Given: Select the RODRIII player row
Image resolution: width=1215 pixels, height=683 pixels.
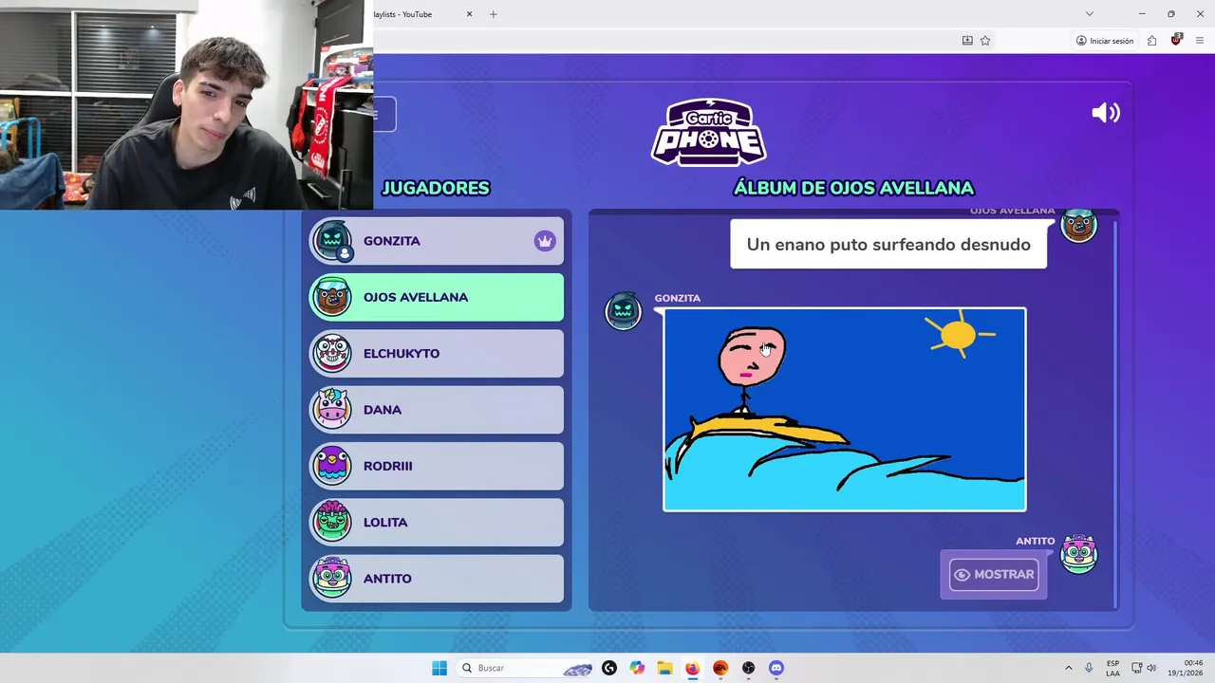Looking at the screenshot, I should pos(437,466).
